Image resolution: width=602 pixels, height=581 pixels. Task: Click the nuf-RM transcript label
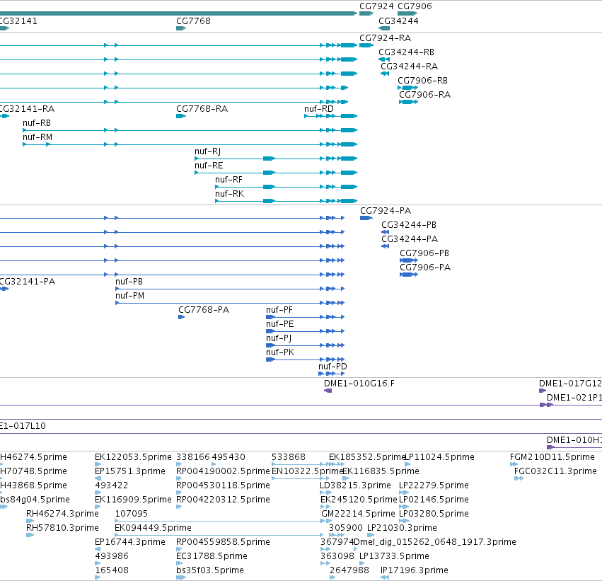(37, 137)
